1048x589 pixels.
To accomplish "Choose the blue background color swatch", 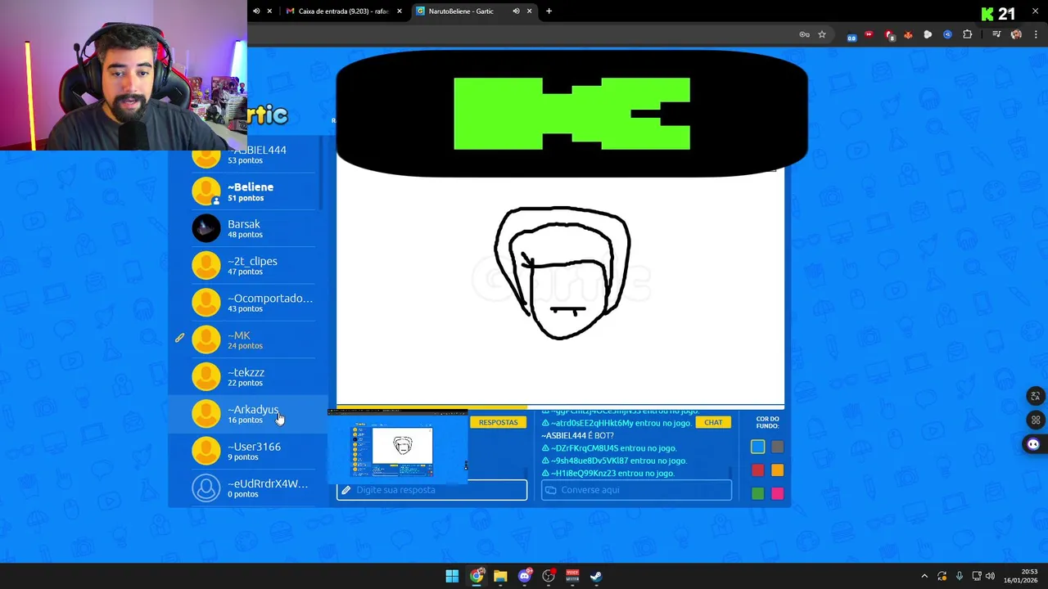I will coord(757,447).
